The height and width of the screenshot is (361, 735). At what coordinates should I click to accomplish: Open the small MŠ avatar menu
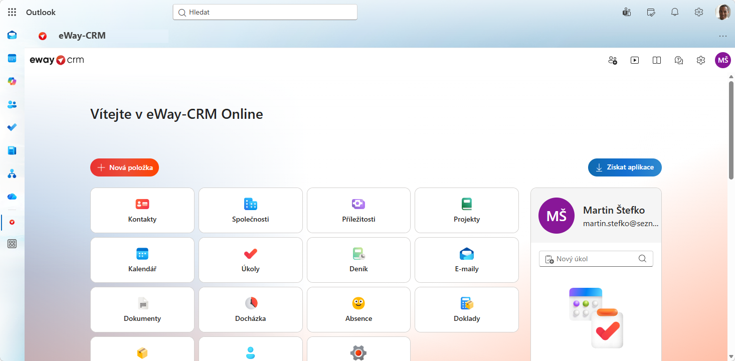(723, 60)
